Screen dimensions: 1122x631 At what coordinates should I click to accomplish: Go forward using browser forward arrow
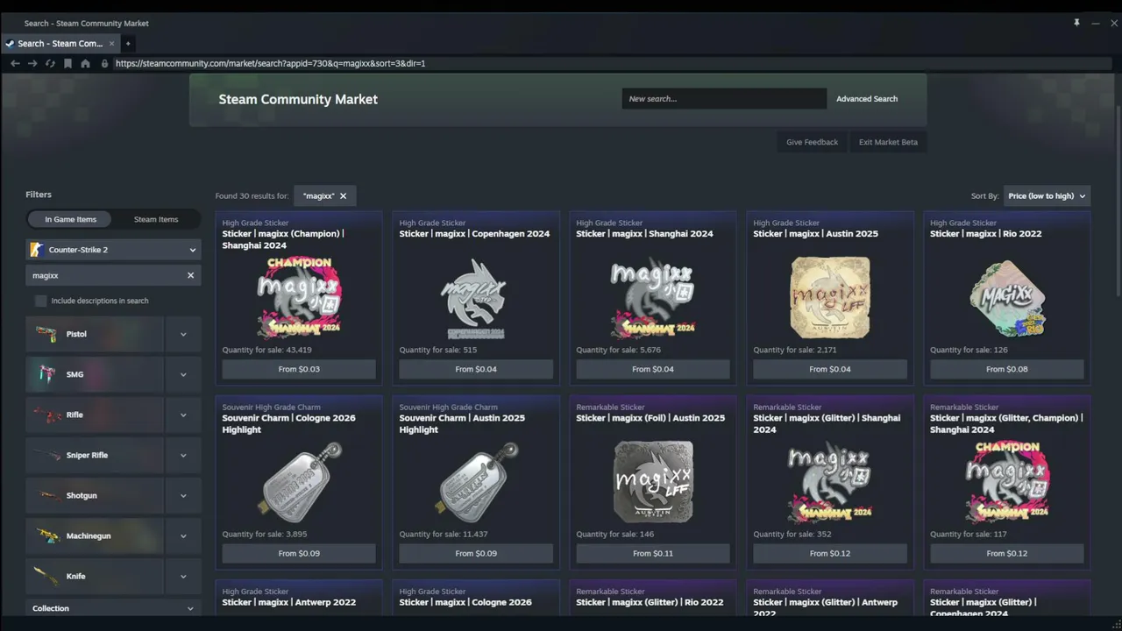coord(32,63)
